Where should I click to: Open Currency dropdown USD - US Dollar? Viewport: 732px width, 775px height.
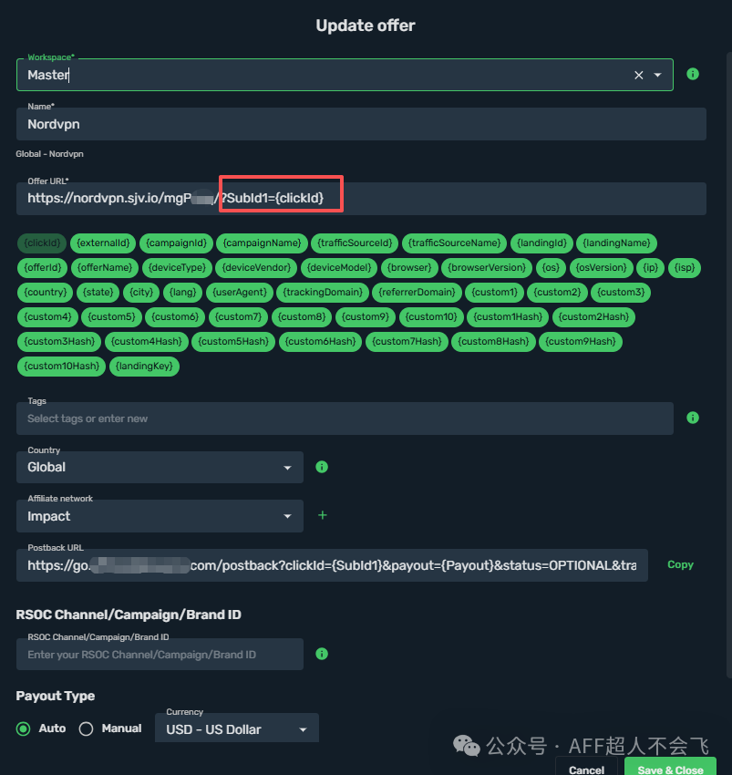coord(237,728)
